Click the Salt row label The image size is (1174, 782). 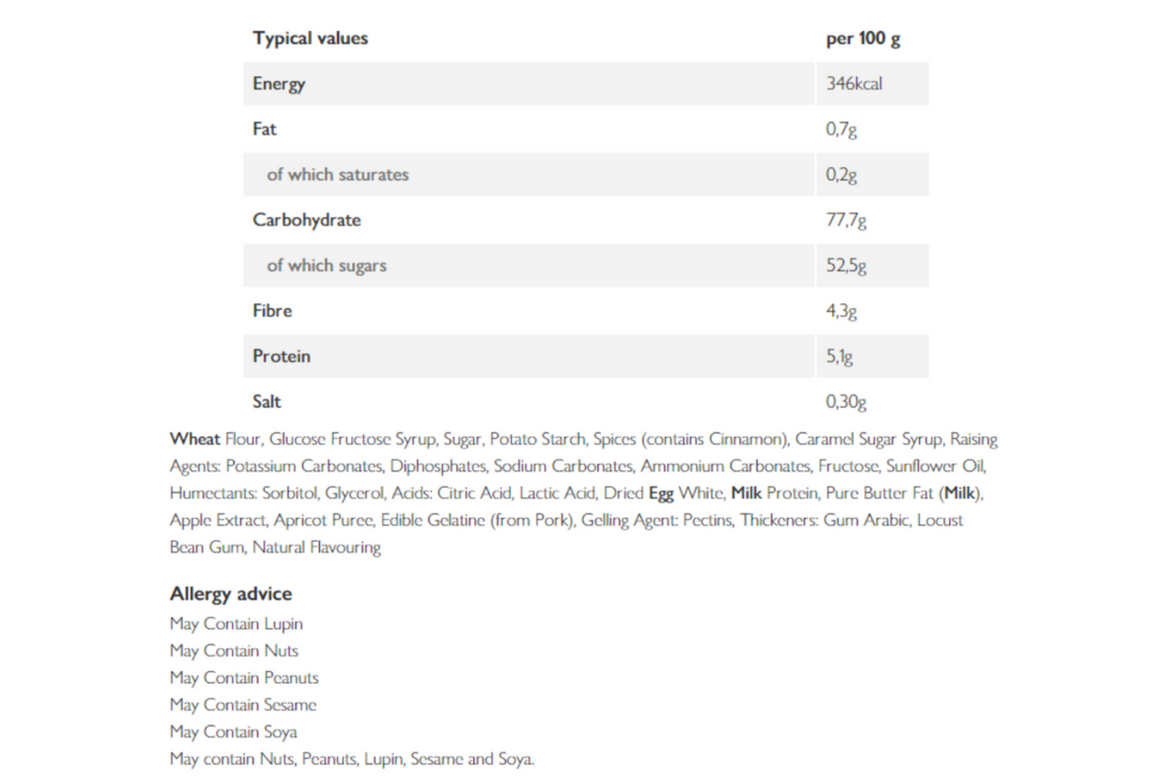[x=267, y=402]
